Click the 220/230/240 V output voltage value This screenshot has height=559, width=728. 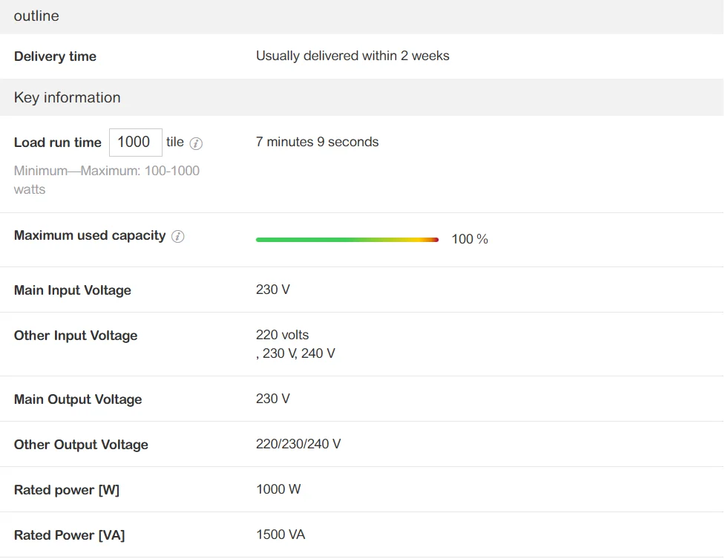pyautogui.click(x=298, y=444)
